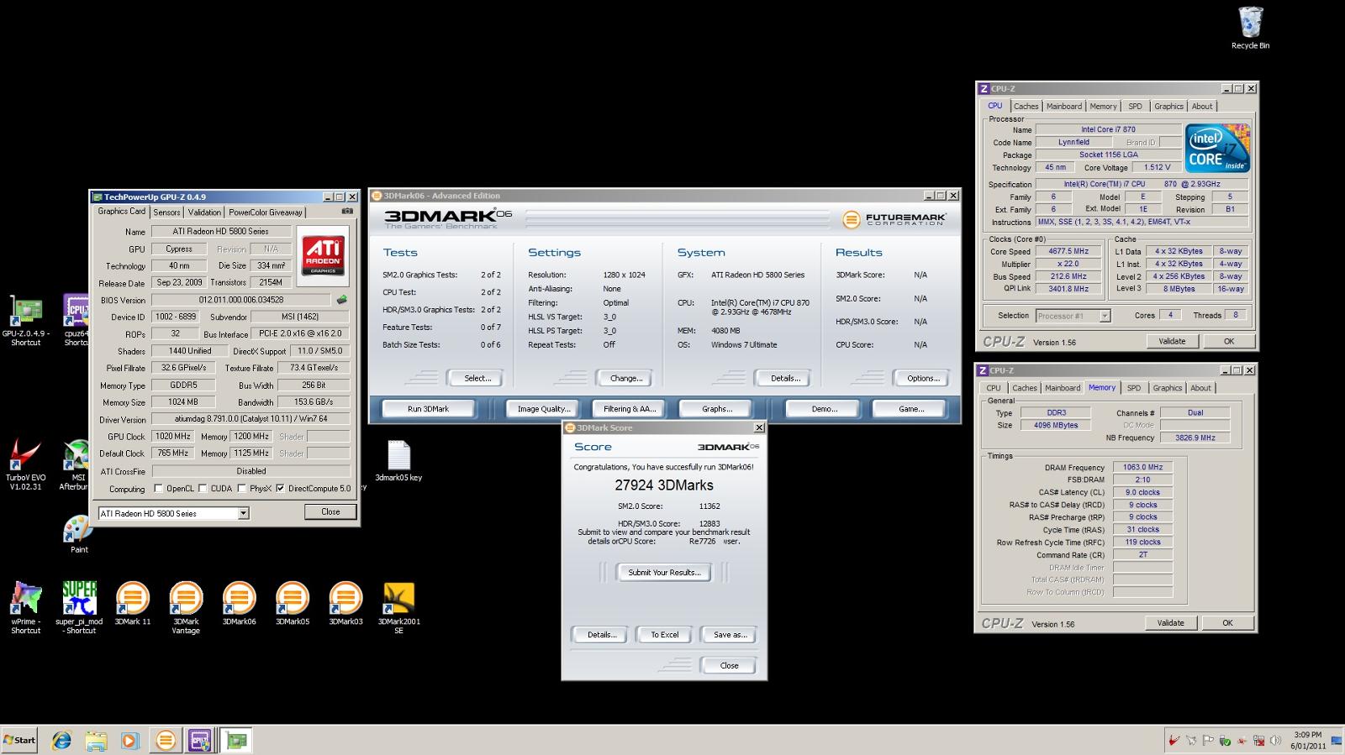1345x755 pixels.
Task: Open Windows Explorer folder from taskbar
Action: point(96,741)
